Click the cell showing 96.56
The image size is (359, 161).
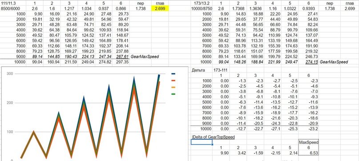point(52,40)
